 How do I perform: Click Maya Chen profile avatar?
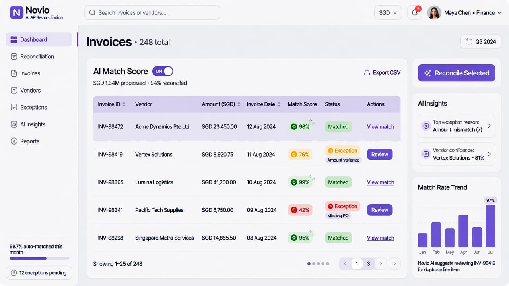pos(434,13)
